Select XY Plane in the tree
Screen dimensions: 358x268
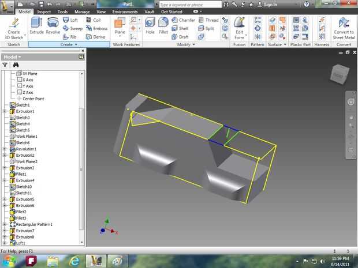pos(27,73)
